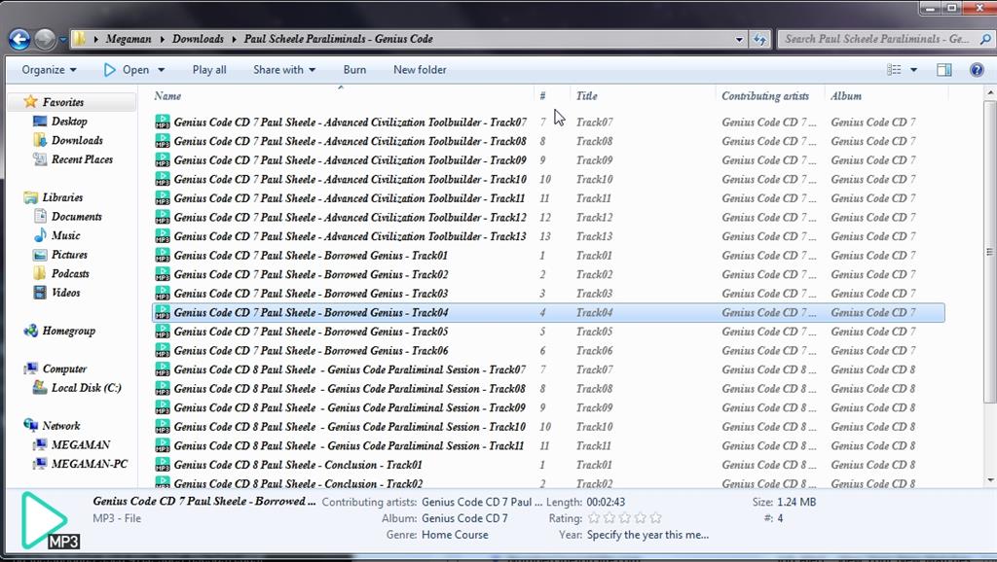Image resolution: width=997 pixels, height=562 pixels.
Task: Click New folder in the toolbar
Action: [x=420, y=70]
